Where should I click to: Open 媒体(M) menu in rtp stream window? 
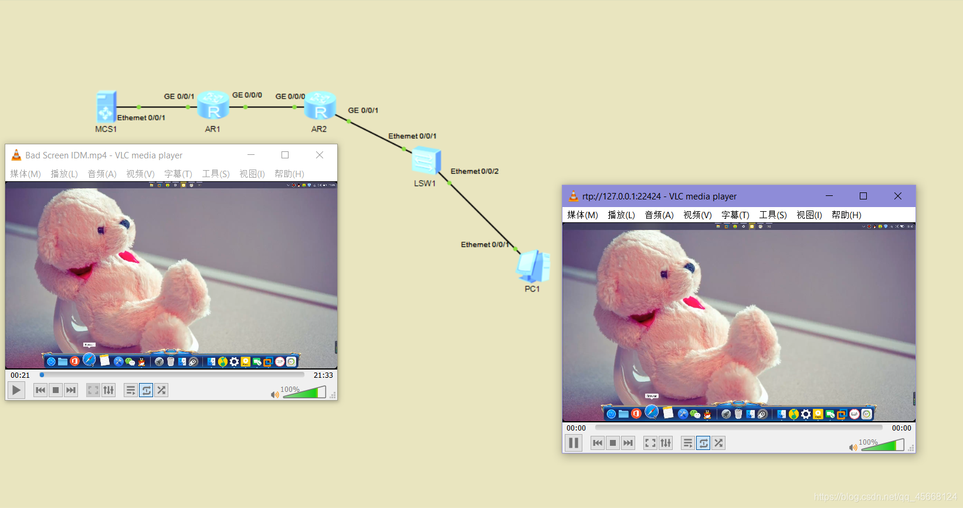pyautogui.click(x=582, y=215)
